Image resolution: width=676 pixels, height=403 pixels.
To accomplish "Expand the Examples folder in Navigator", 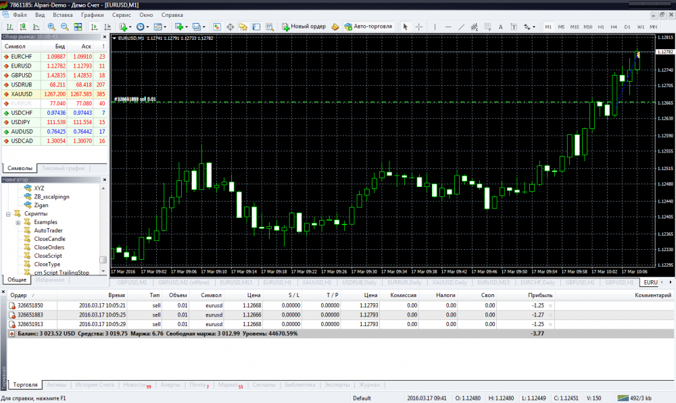I will click(18, 223).
